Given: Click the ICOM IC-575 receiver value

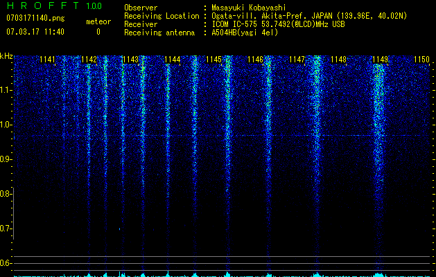Looking at the screenshot, I should point(278,24).
